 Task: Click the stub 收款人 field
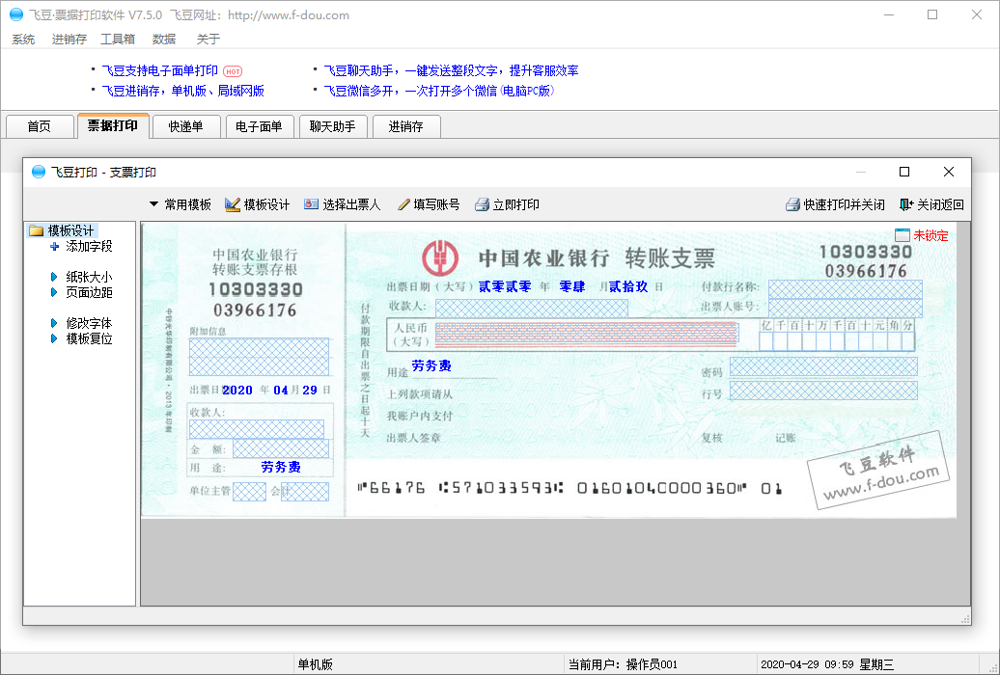click(257, 428)
